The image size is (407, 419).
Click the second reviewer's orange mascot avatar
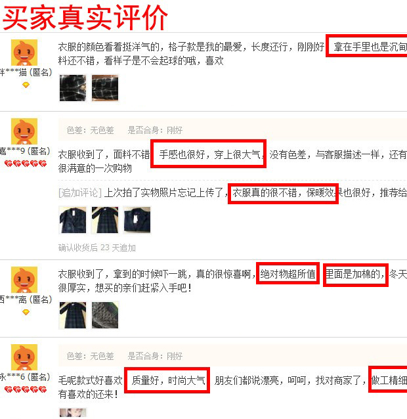(x=24, y=131)
